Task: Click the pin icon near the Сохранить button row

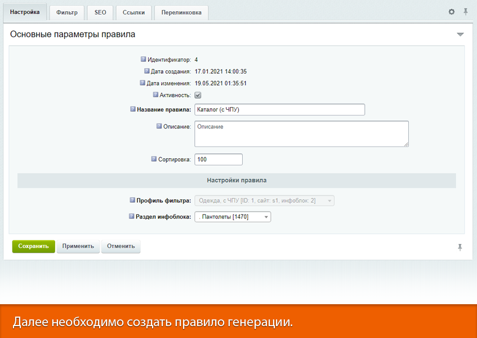Action: click(x=460, y=246)
